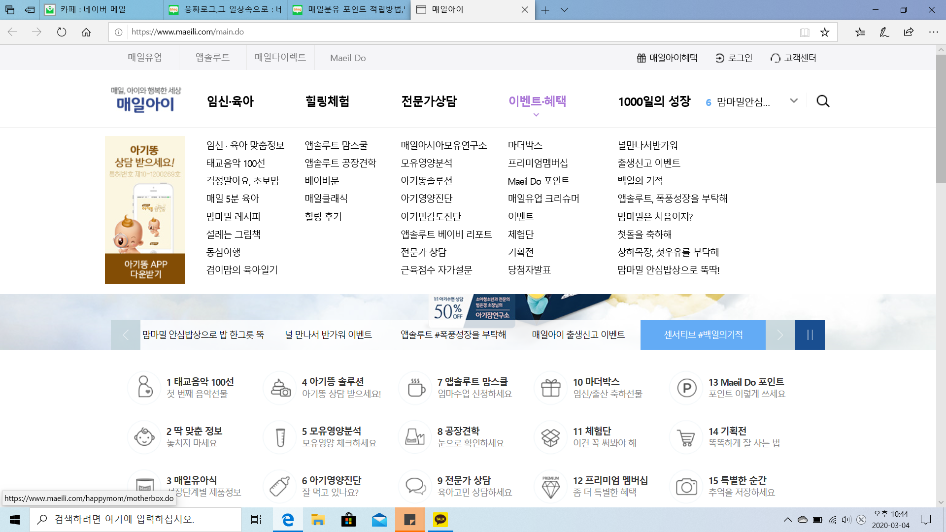Screen dimensions: 946x532
Task: Open Windows Start menu
Action: point(15,519)
